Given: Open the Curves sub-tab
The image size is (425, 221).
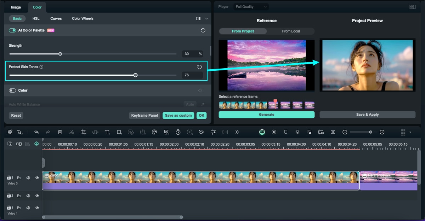Looking at the screenshot, I should (56, 18).
